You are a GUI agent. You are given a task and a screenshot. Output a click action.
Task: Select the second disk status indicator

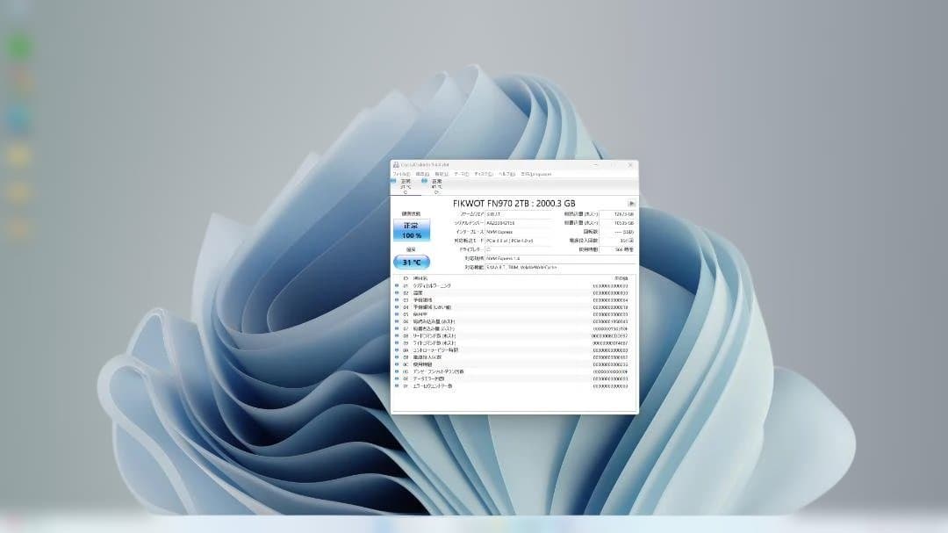[x=435, y=184]
